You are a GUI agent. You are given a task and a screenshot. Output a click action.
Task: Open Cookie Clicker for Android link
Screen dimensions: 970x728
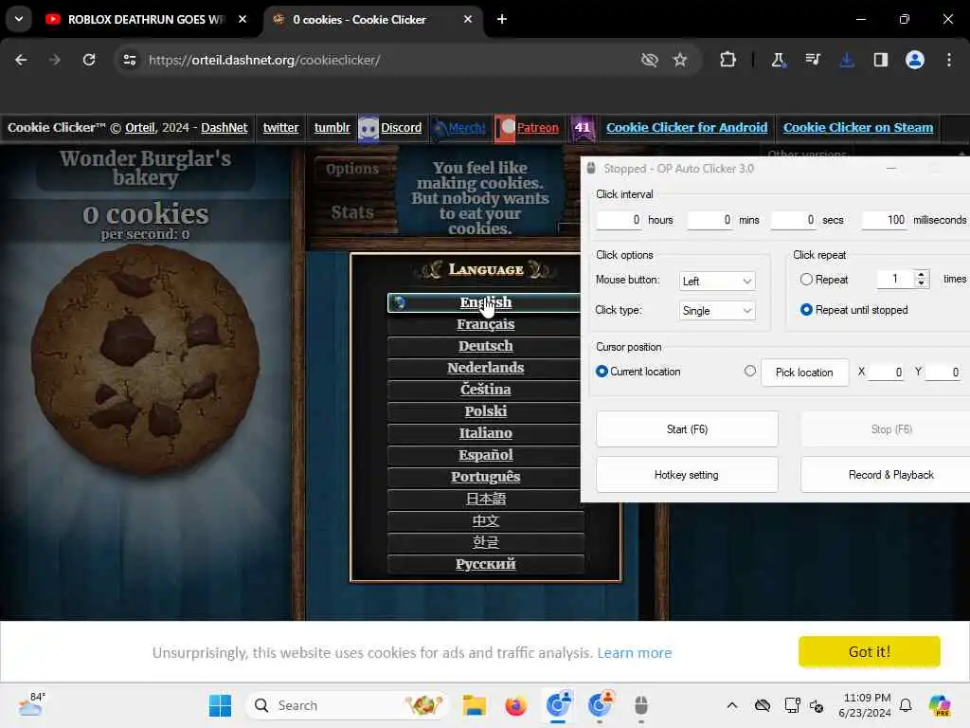(687, 128)
